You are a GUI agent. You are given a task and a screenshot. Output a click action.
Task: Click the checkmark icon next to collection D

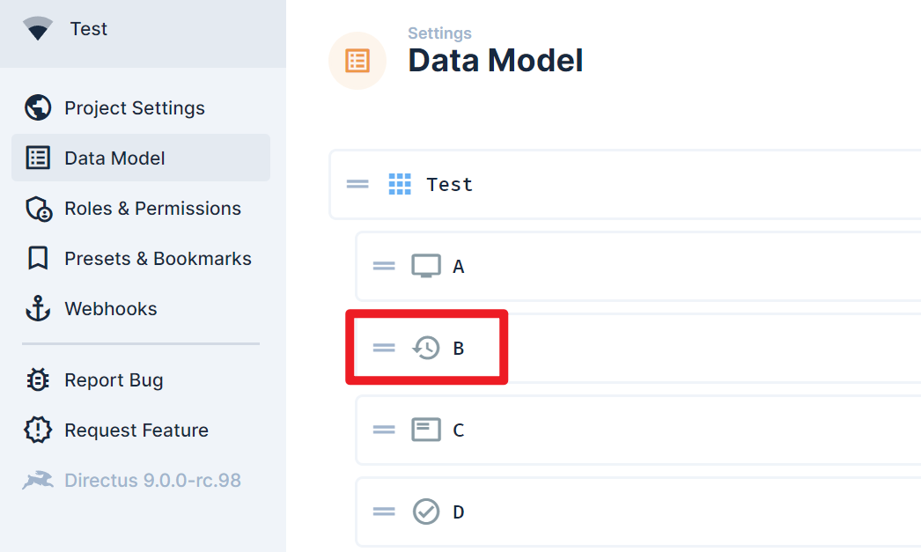click(425, 511)
